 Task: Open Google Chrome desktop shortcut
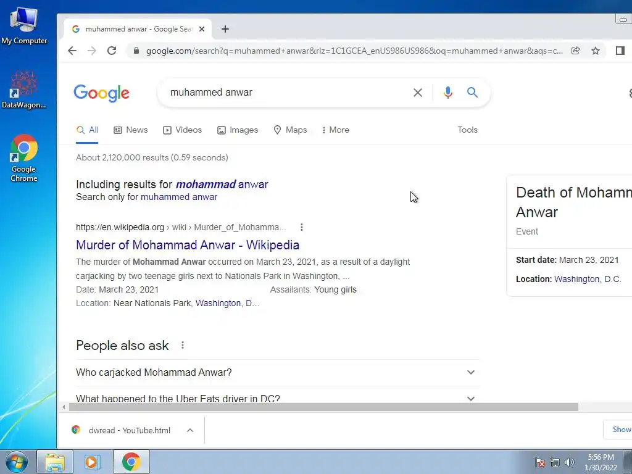(24, 158)
